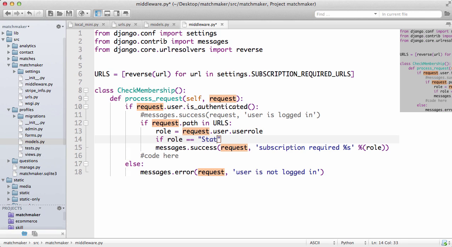
Task: Expand the migrations folder
Action: pyautogui.click(x=15, y=116)
